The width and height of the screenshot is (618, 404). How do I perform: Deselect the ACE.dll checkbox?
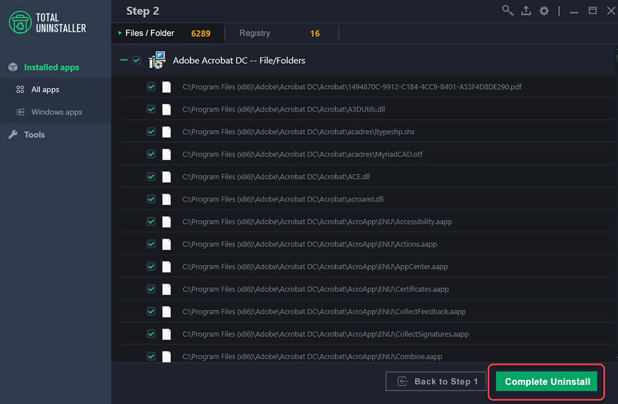(151, 176)
